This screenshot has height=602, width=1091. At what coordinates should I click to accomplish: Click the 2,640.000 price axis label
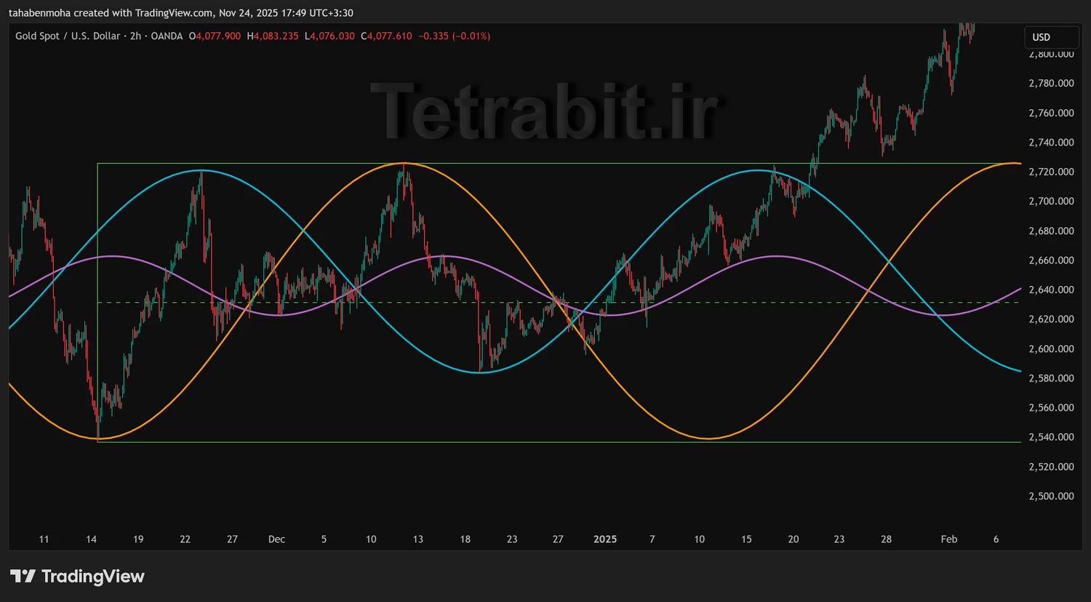point(1051,290)
